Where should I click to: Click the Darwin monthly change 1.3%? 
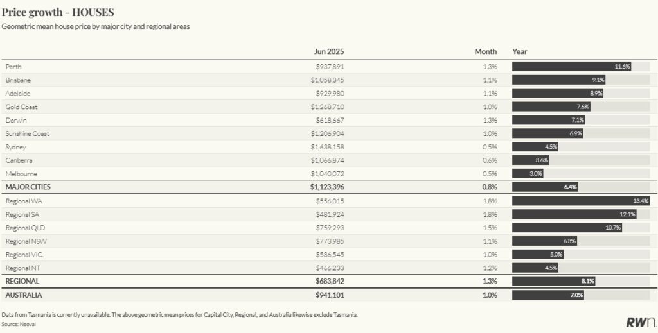(x=488, y=120)
